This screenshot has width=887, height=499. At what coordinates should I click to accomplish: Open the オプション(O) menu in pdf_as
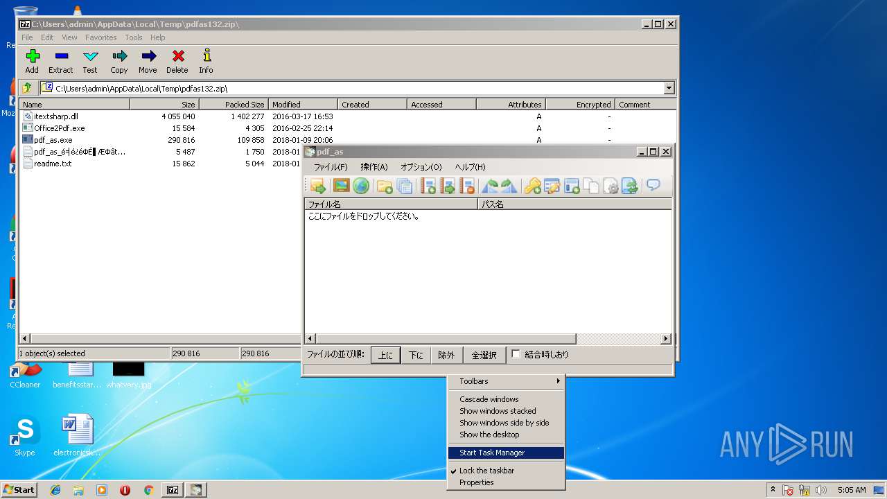coord(421,167)
